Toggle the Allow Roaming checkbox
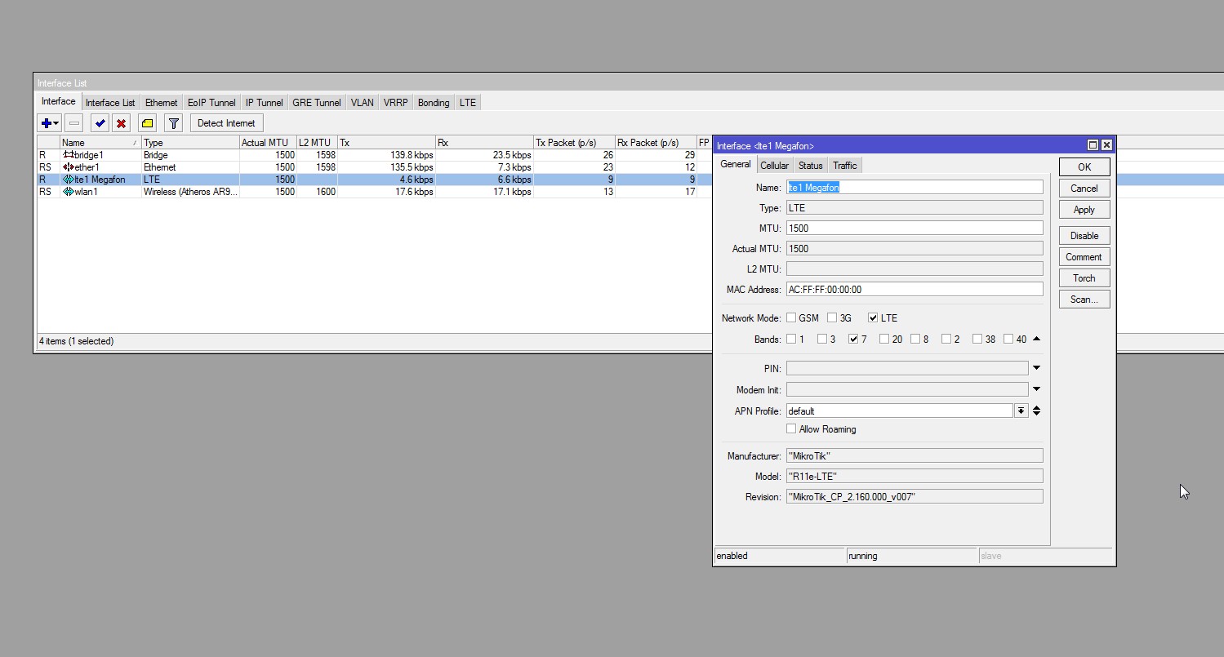Screen dimensions: 1224x657 790,429
